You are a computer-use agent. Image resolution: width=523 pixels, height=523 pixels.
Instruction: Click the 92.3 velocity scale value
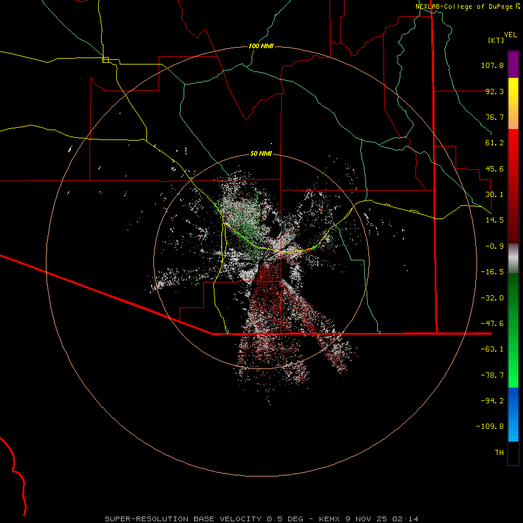[x=495, y=91]
